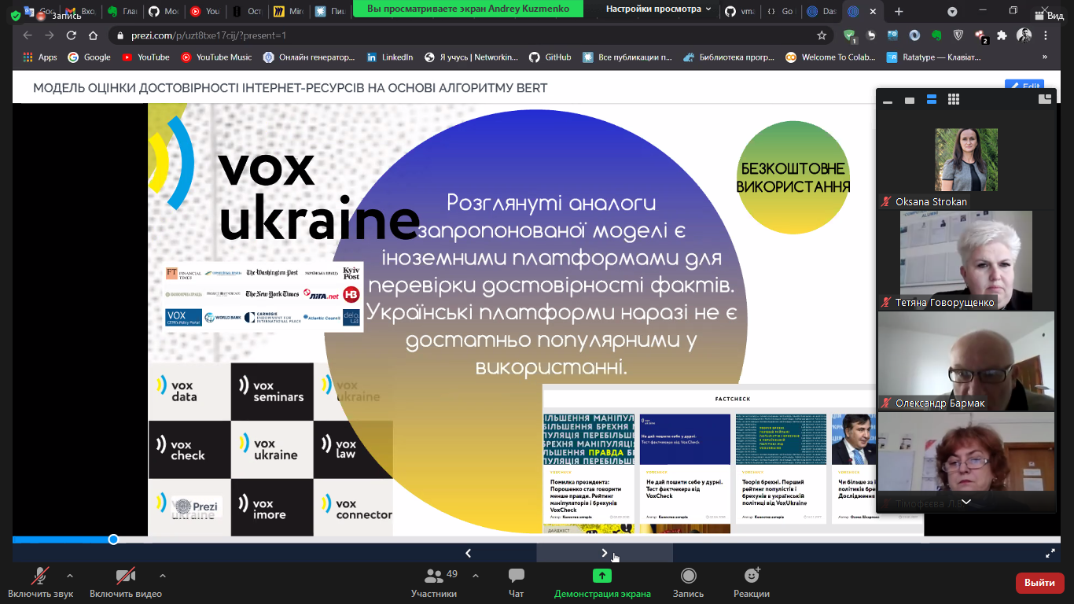This screenshot has width=1074, height=604.
Task: Click the Запись record button in Zoom toolbar
Action: click(689, 583)
